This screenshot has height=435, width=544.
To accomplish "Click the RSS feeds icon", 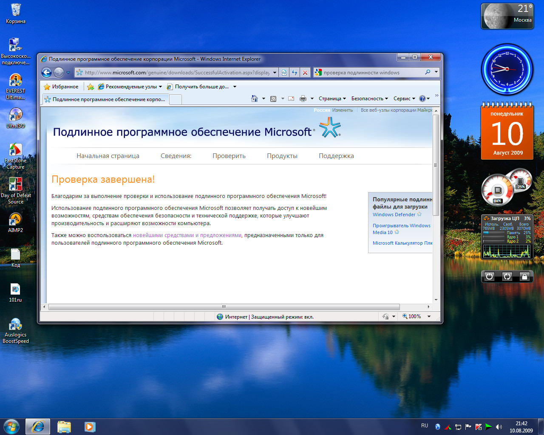I will [273, 99].
